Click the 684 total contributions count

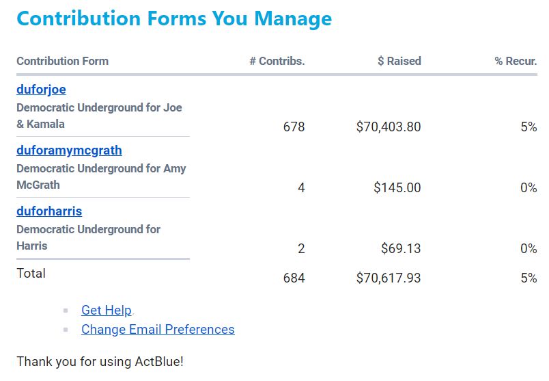click(294, 278)
